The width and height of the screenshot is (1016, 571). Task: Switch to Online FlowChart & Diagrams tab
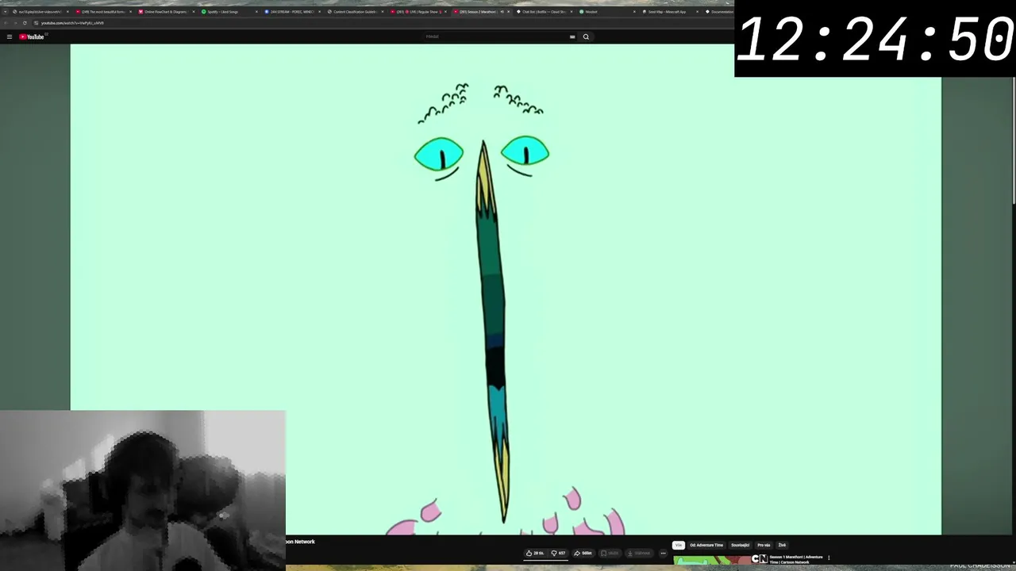[x=165, y=12]
